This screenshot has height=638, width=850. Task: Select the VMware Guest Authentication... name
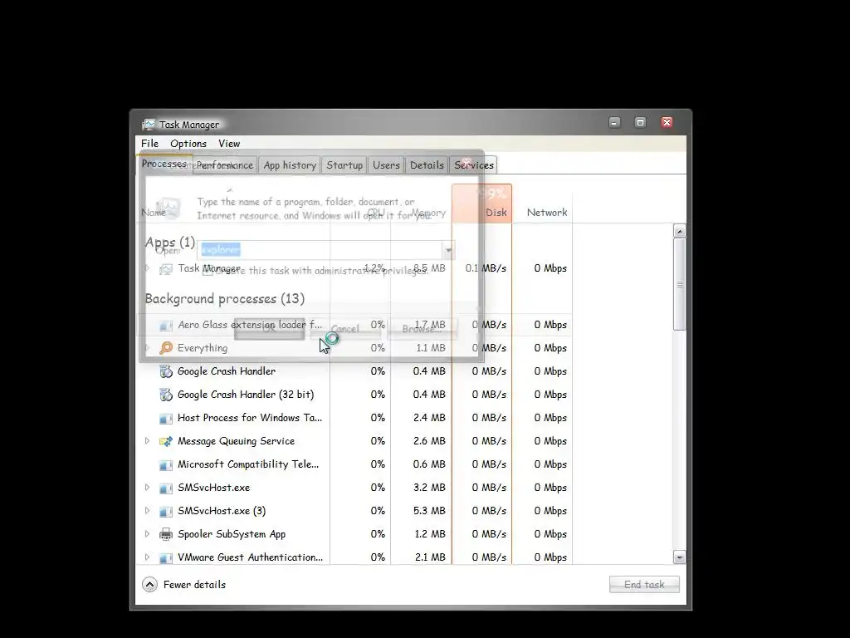tap(250, 557)
